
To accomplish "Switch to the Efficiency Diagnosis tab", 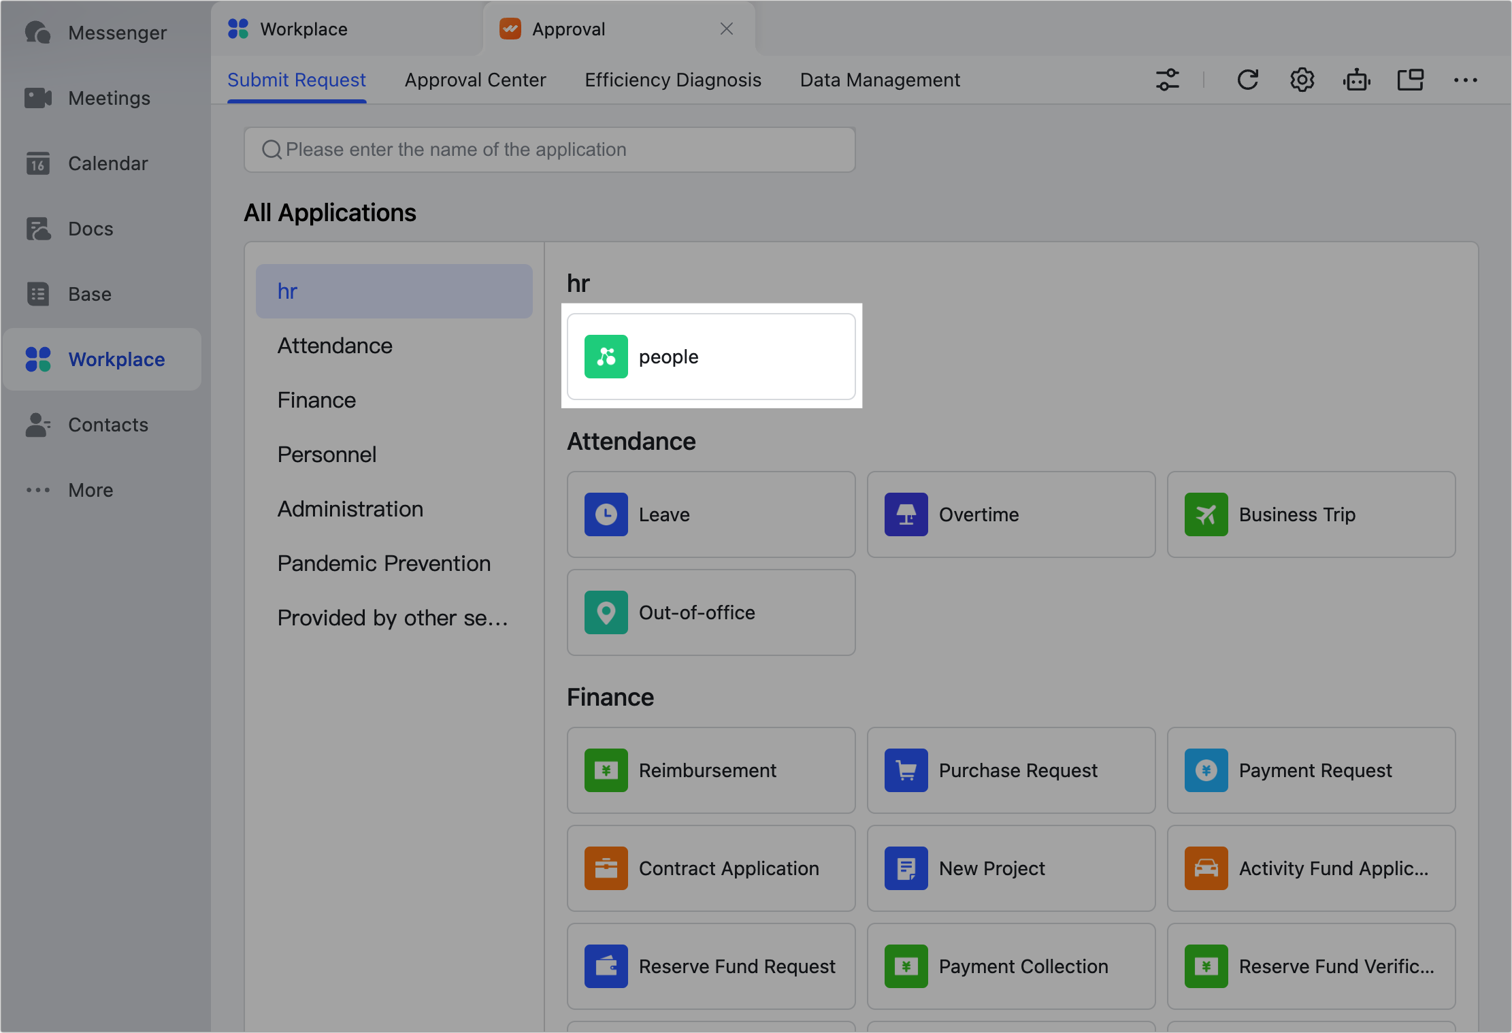I will [x=672, y=80].
